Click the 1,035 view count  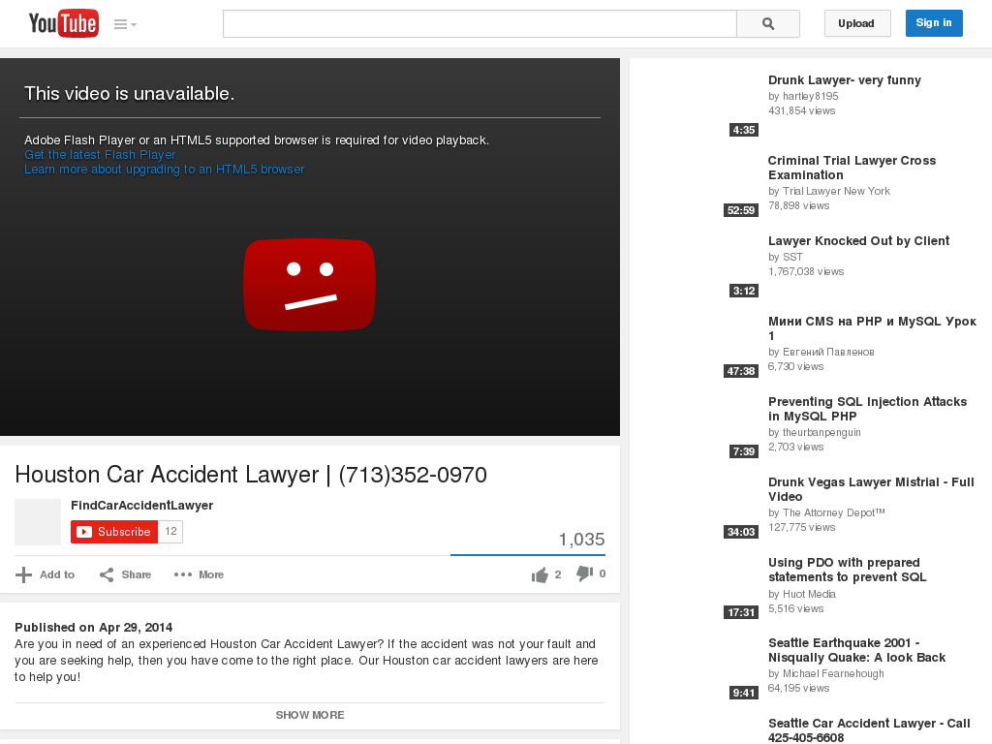(x=581, y=539)
